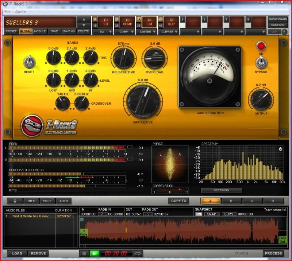Click the In Fade marker on the waveform
This screenshot has height=261, width=292.
[x=84, y=233]
